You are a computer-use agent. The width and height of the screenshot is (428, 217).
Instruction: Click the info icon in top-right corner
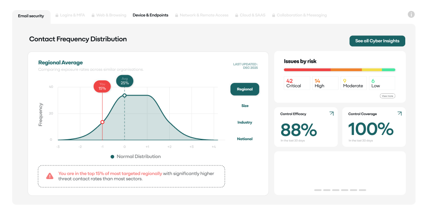(x=411, y=14)
